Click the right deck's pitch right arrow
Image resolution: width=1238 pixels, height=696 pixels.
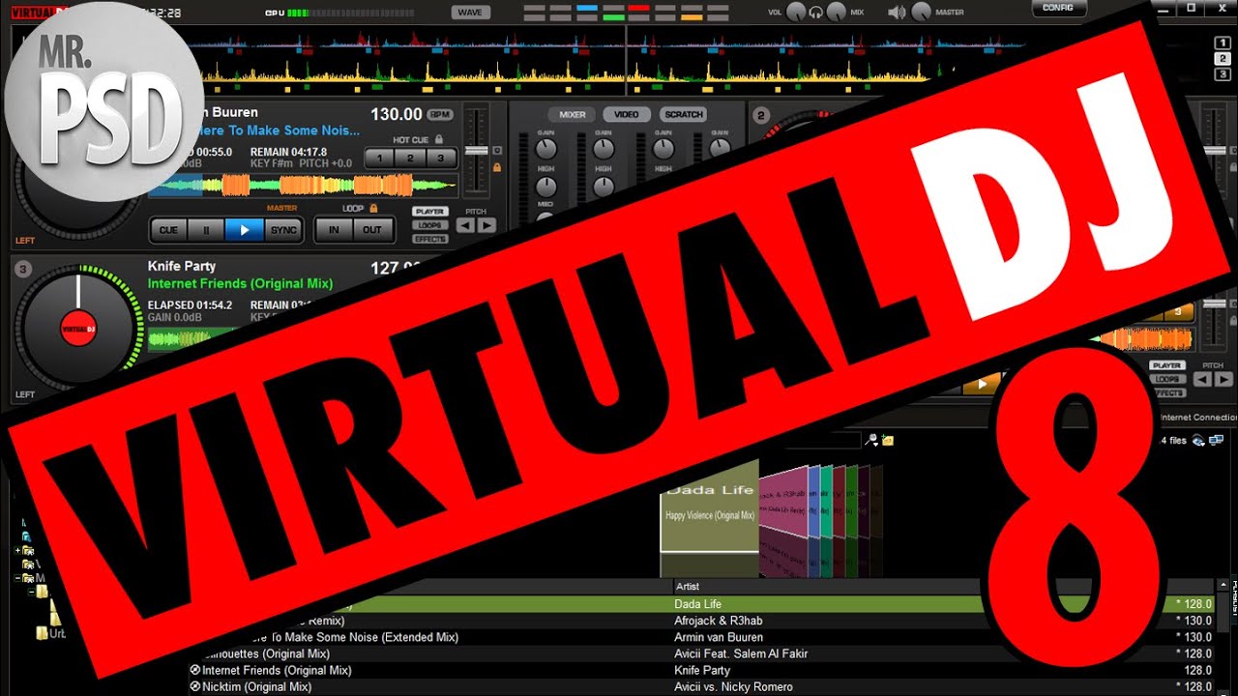coord(1223,379)
